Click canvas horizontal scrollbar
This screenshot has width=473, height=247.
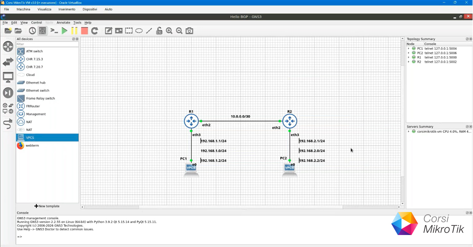point(241,207)
